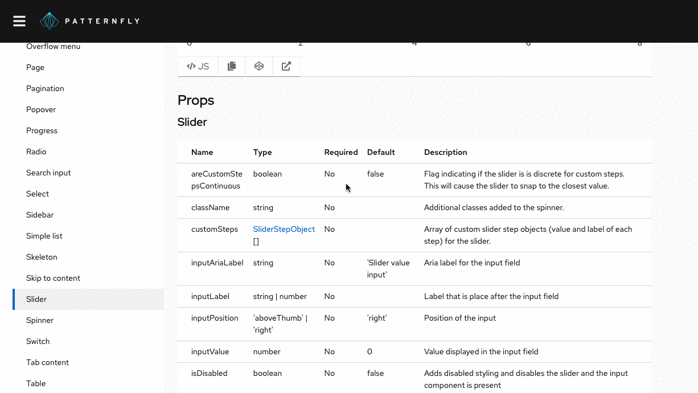Image resolution: width=698 pixels, height=393 pixels.
Task: Click 'Additional classes added to the spinner.' text
Action: pyautogui.click(x=494, y=207)
